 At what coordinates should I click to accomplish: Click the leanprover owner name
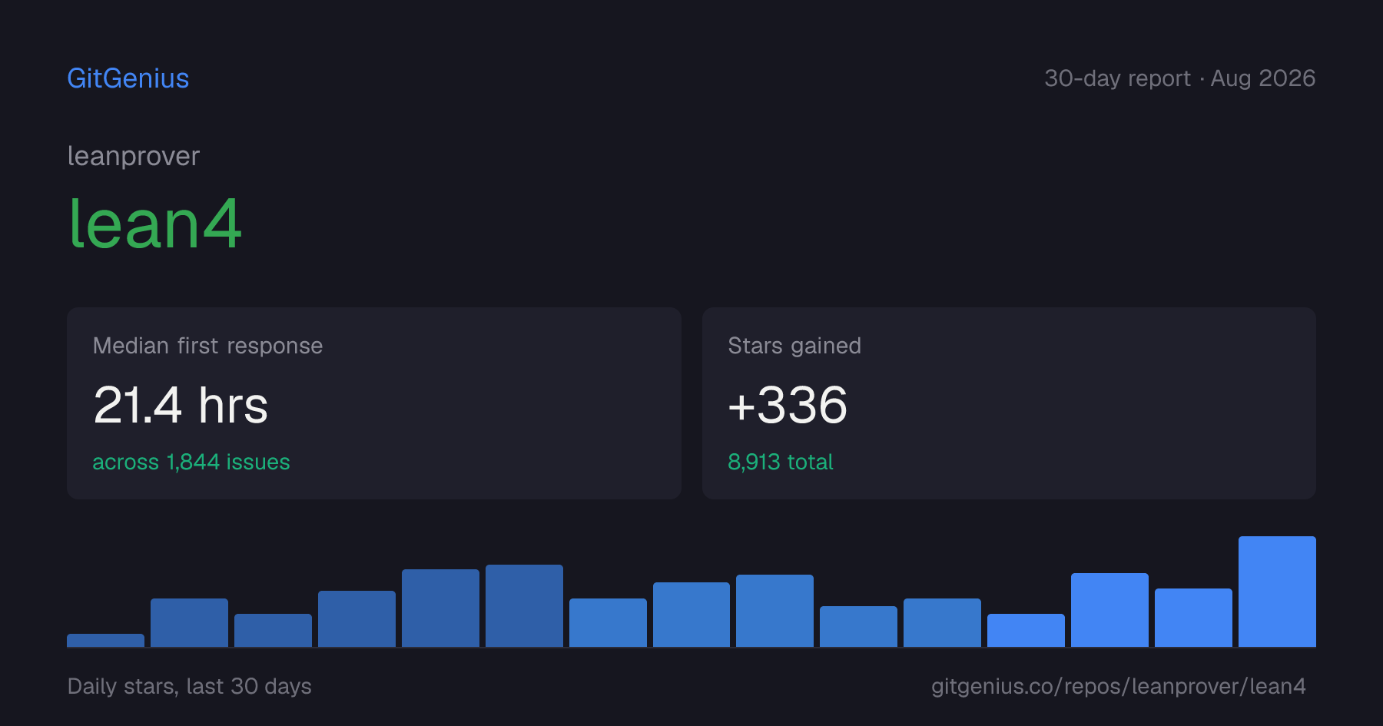(134, 156)
